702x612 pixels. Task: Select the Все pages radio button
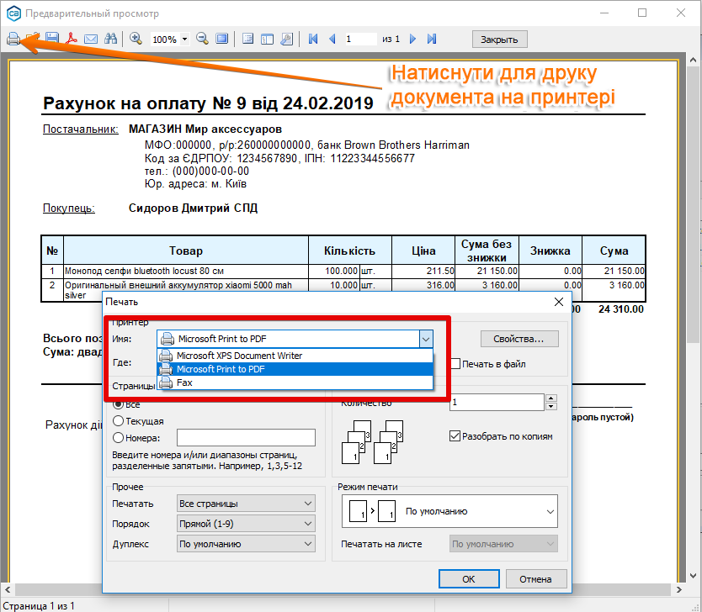tap(118, 404)
